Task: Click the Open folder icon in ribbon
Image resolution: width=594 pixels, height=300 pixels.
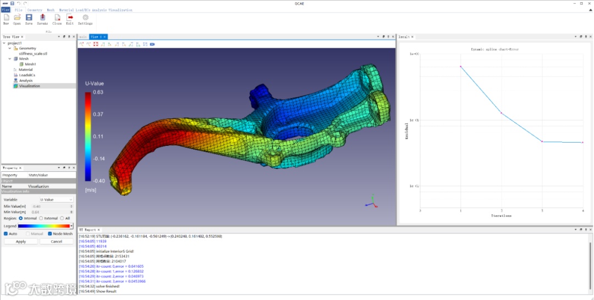Action: click(17, 18)
